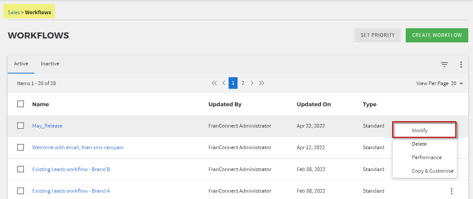Click FranConnect Administrator in May_Release row
This screenshot has height=199, width=473.
240,126
